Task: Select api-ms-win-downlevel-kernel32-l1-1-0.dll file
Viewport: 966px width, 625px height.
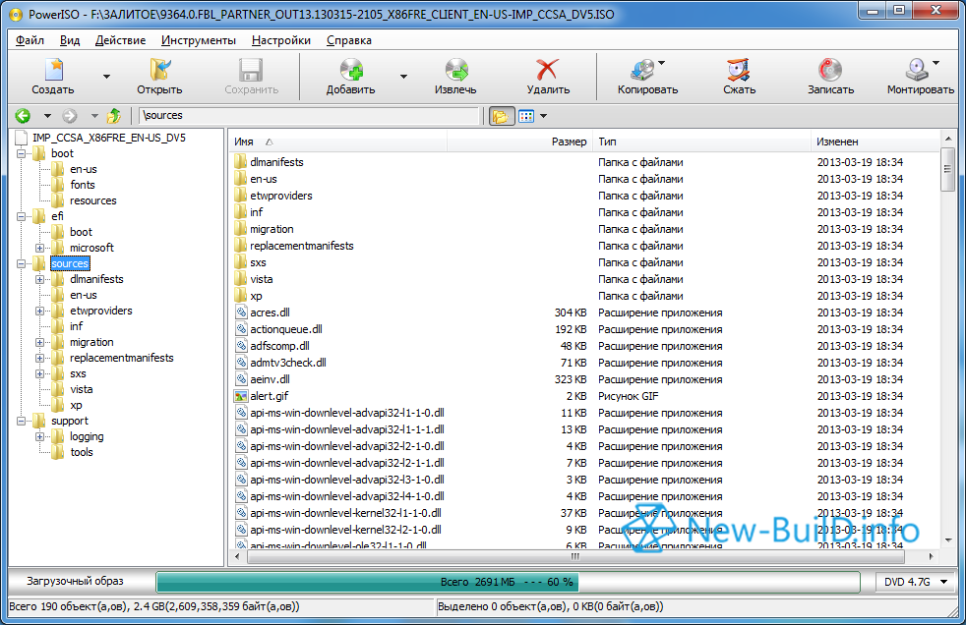Action: (x=345, y=513)
